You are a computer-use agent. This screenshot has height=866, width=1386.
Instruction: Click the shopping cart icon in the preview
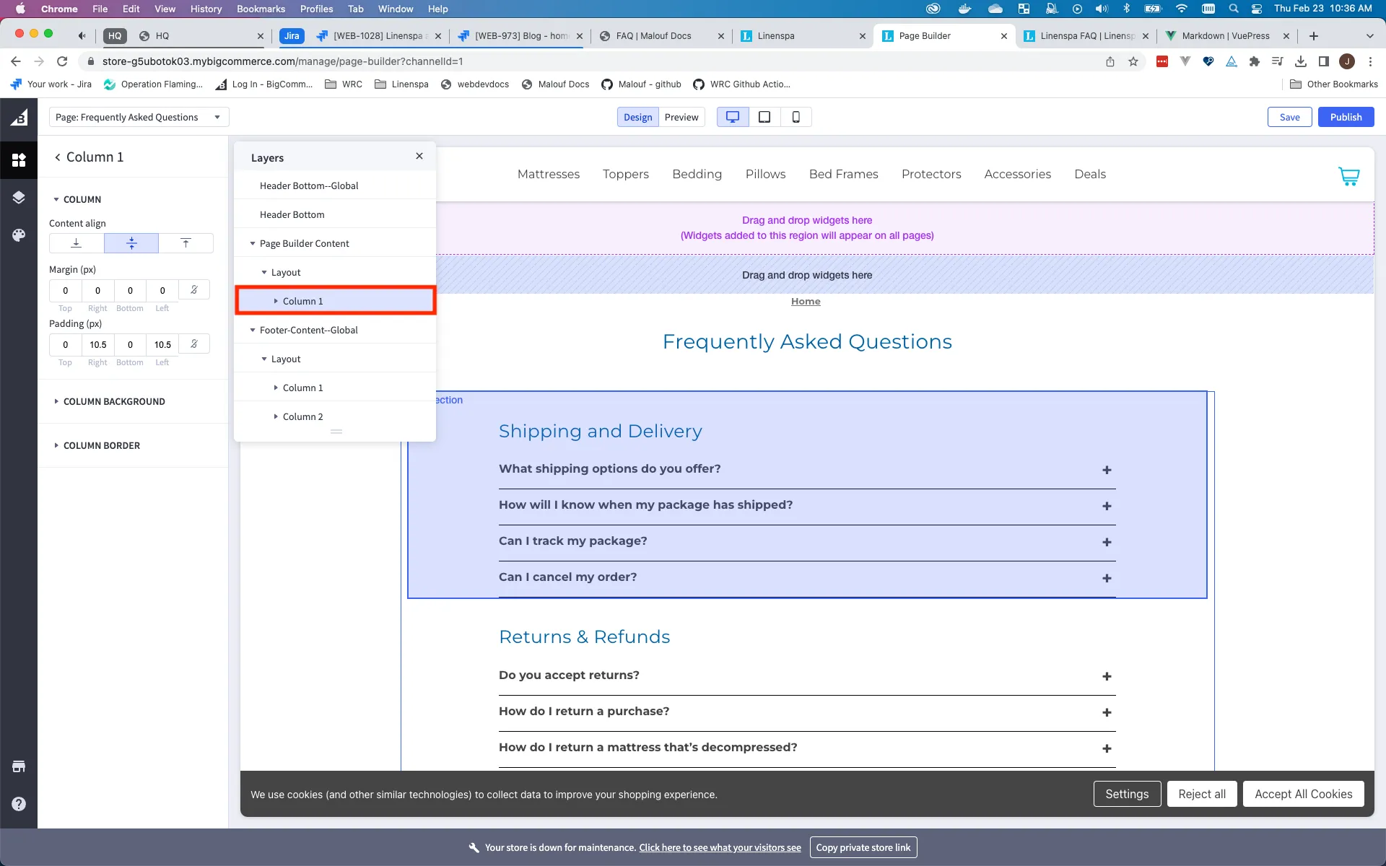point(1348,176)
